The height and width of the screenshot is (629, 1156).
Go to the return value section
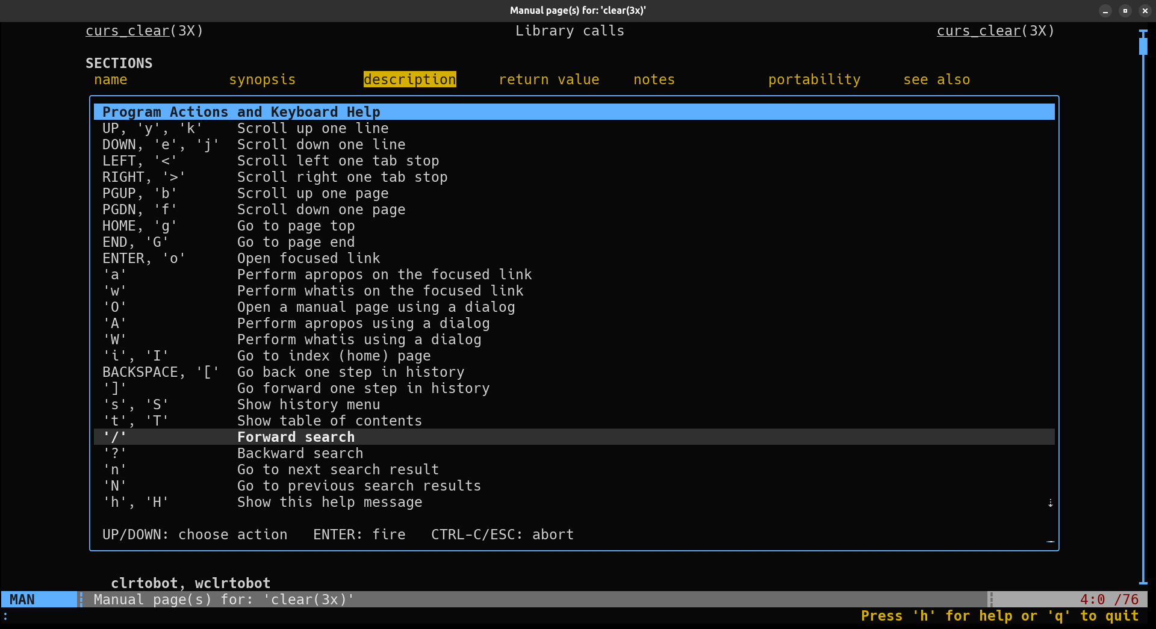(x=548, y=79)
